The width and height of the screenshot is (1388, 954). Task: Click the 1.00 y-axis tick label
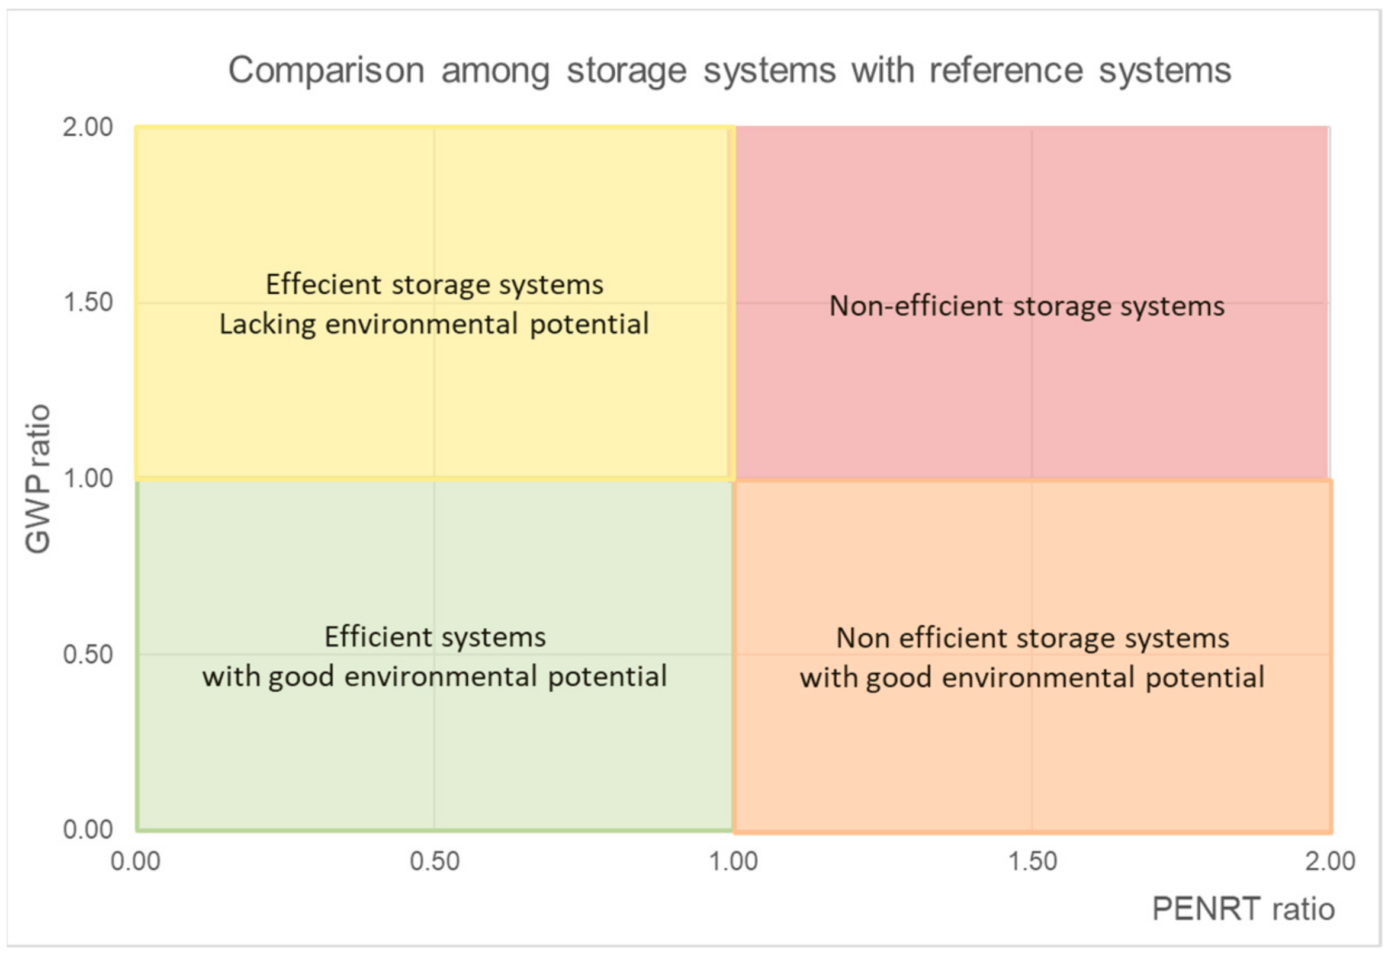click(88, 479)
